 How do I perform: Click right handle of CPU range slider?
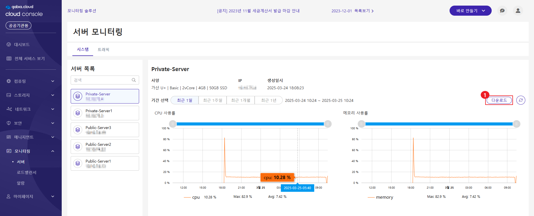tap(328, 124)
